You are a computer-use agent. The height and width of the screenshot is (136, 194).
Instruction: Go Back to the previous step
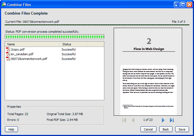pos(166,129)
